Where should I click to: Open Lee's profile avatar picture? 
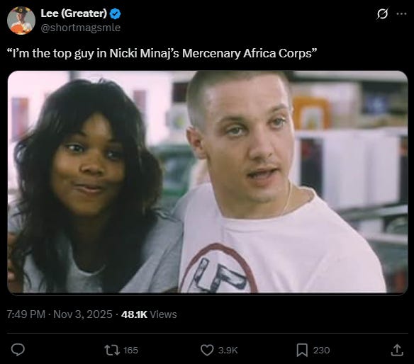click(x=21, y=21)
